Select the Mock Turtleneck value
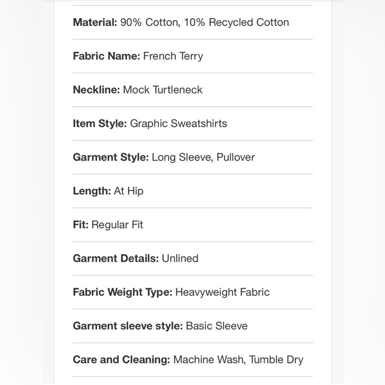Screen dimensions: 385x385 163,90
